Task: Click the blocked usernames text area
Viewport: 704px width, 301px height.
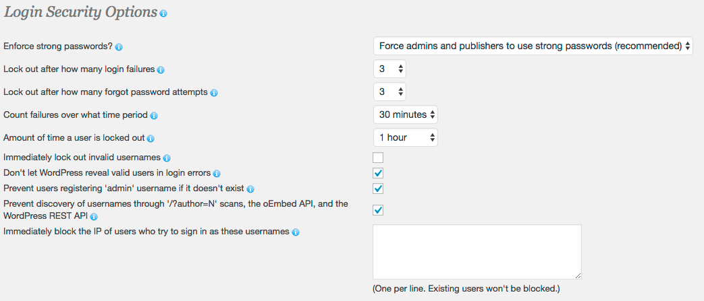Action: point(477,252)
